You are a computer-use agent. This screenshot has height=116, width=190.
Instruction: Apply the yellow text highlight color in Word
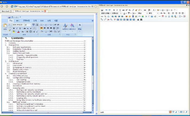14,32
